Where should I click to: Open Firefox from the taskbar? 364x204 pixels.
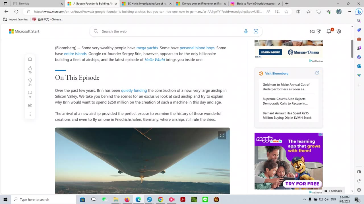127,199
